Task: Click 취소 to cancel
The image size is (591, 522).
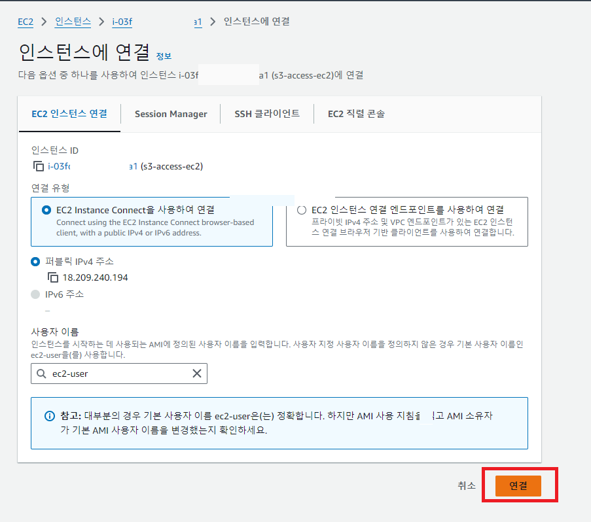Action: pyautogui.click(x=467, y=485)
